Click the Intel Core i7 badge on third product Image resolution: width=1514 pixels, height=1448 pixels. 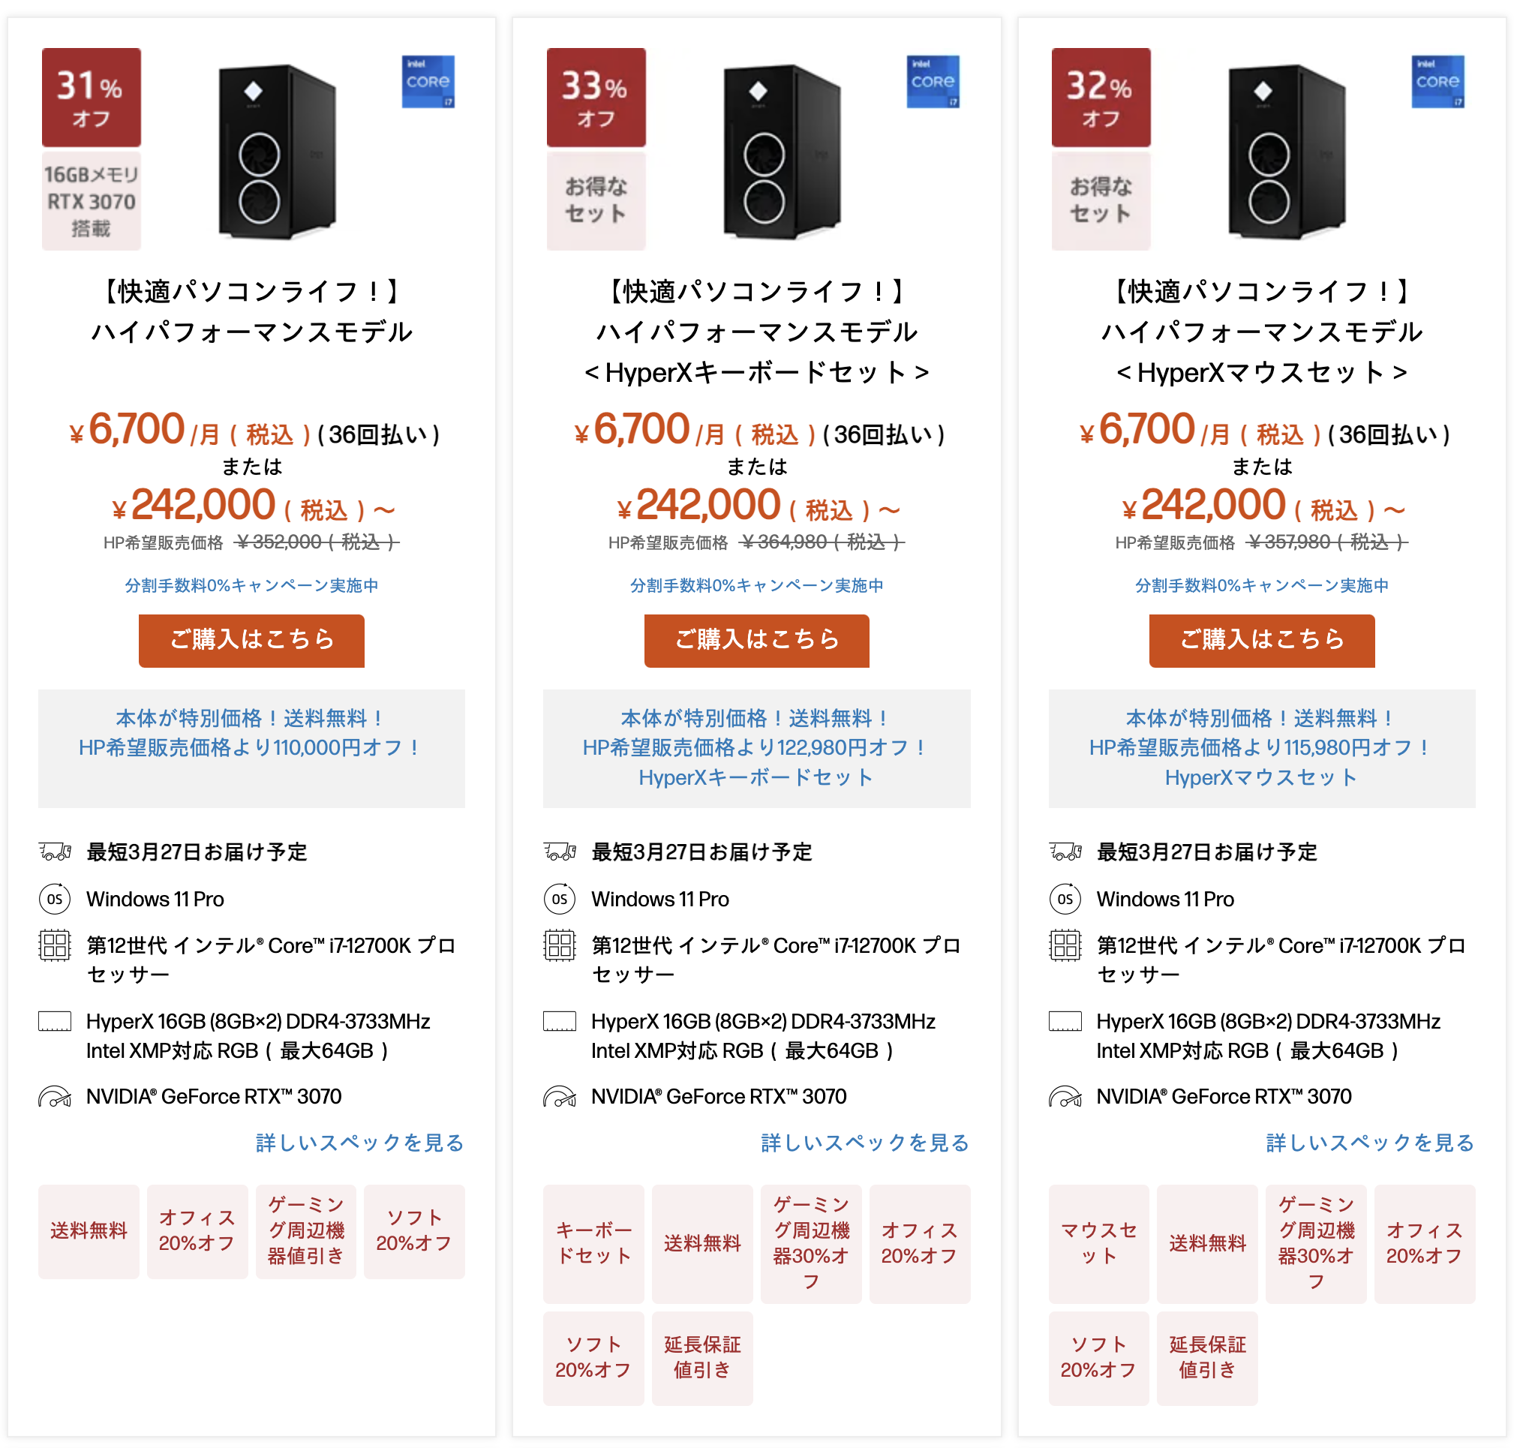coord(1437,81)
